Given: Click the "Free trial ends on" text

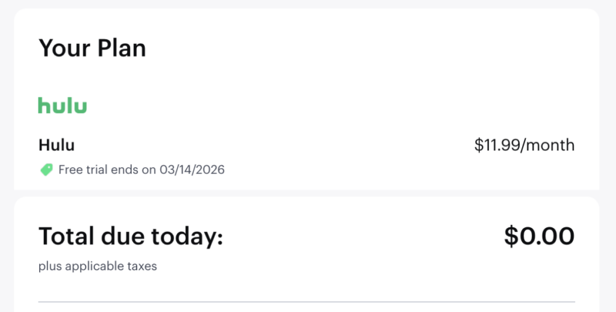Looking at the screenshot, I should 107,170.
